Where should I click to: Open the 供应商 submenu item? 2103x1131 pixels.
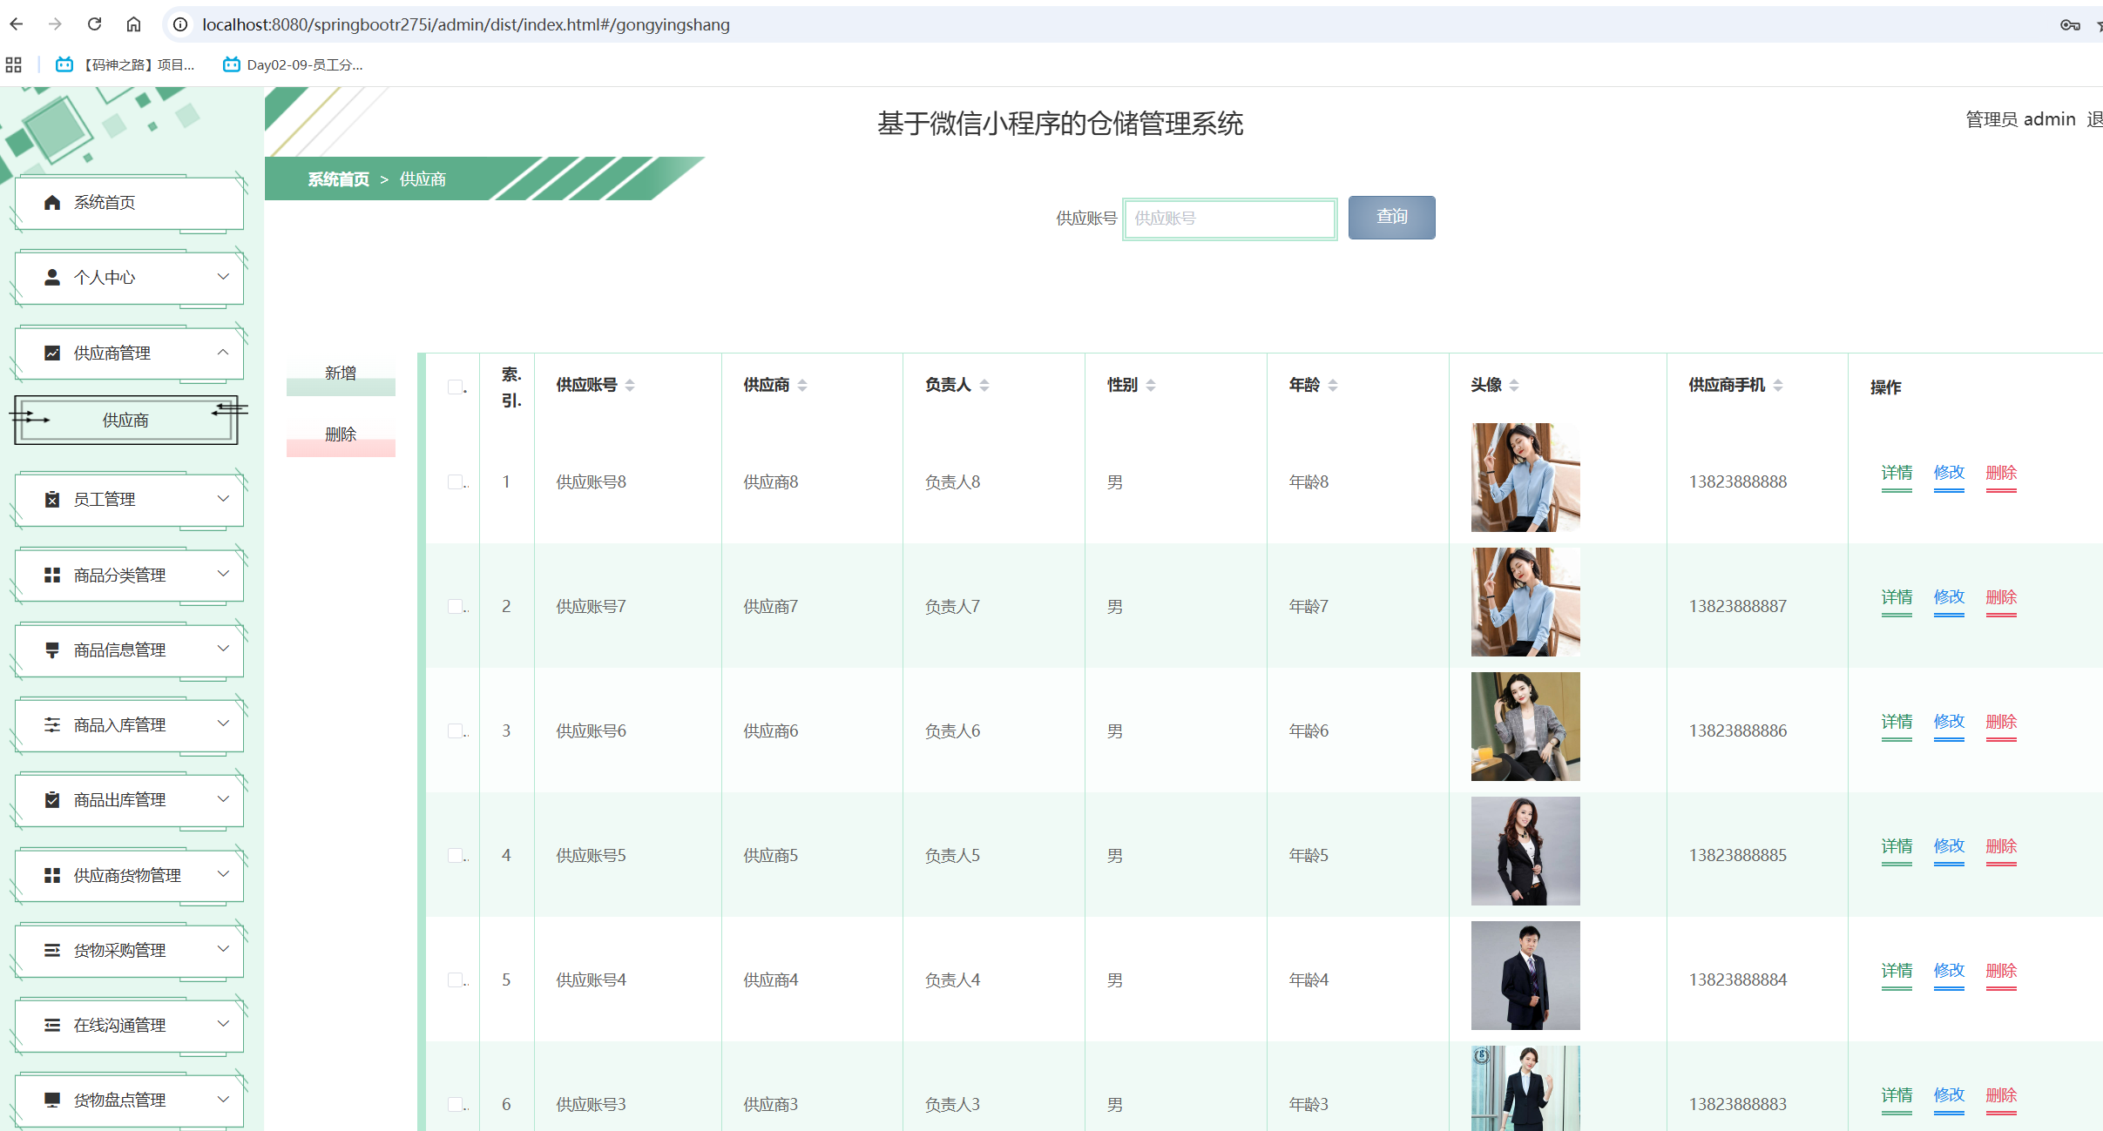125,421
